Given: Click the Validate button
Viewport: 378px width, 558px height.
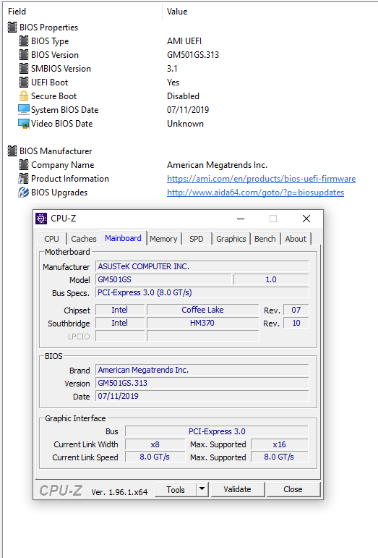Looking at the screenshot, I should 237,490.
